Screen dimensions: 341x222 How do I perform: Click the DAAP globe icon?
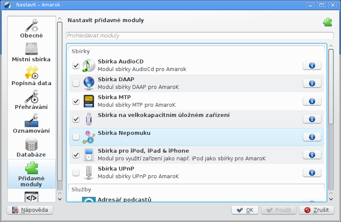point(89,83)
